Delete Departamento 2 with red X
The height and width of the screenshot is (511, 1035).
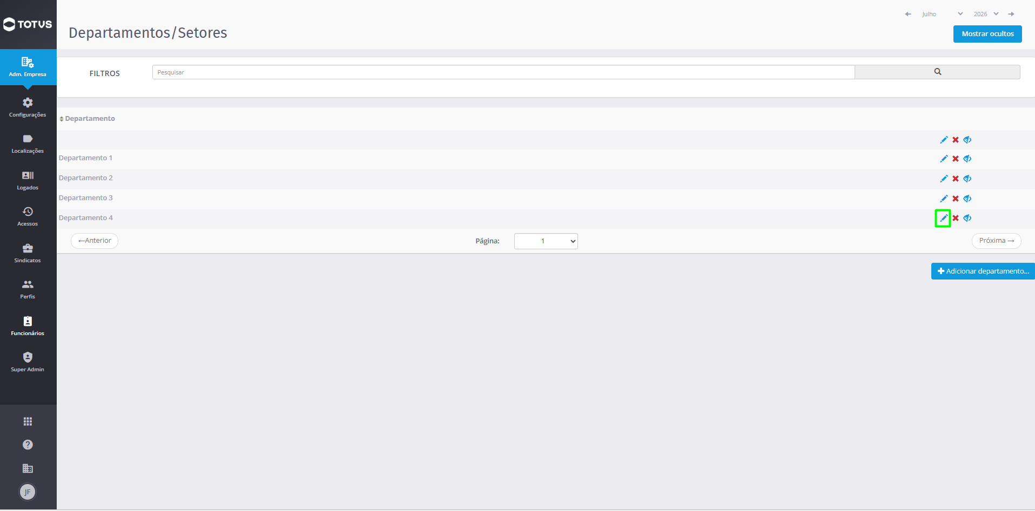click(x=956, y=179)
